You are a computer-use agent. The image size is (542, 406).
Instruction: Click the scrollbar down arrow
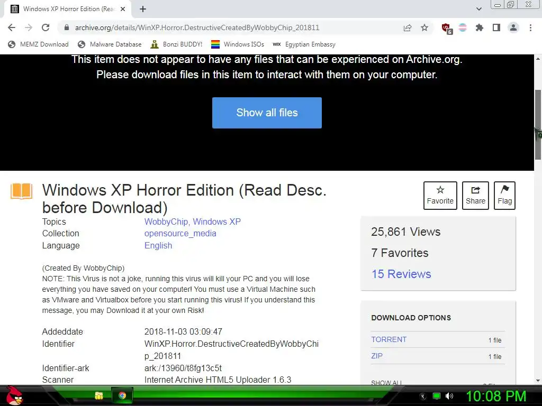[x=538, y=381]
